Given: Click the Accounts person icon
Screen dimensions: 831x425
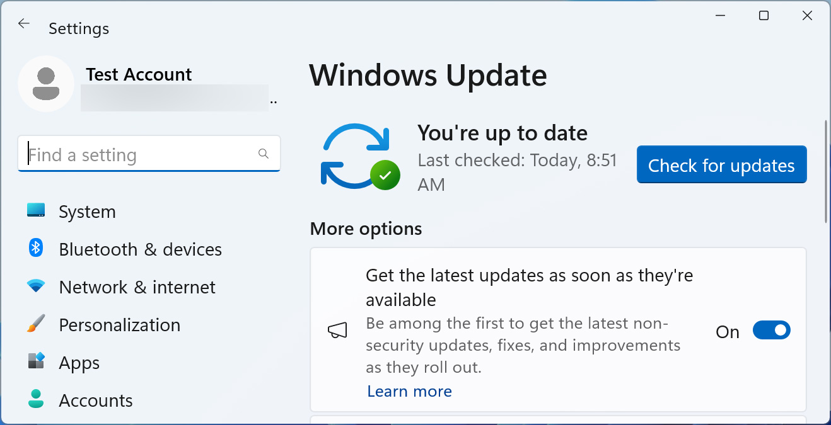Looking at the screenshot, I should [36, 399].
